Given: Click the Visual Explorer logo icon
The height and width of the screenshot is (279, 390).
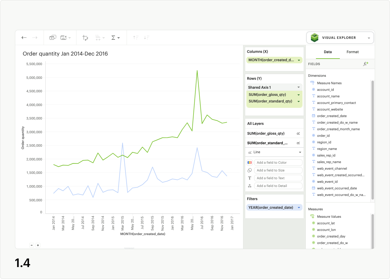Looking at the screenshot, I should (314, 37).
